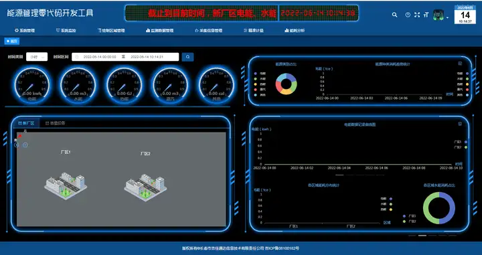The height and width of the screenshot is (255, 482).
Task: Switch to the 新厂区 tab
Action: pos(26,123)
